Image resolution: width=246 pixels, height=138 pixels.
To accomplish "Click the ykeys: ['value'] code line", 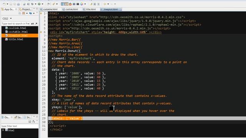I will (67, 107).
